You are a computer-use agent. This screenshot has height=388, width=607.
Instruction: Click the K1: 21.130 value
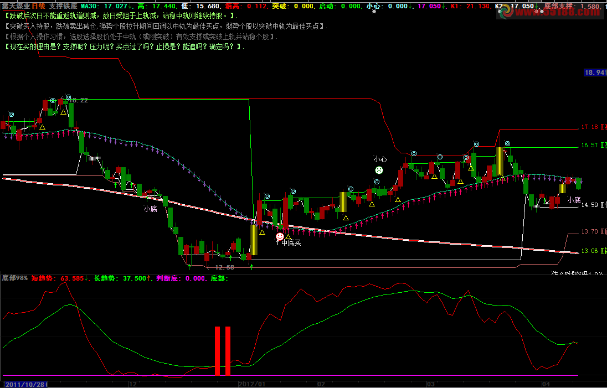tap(470, 6)
